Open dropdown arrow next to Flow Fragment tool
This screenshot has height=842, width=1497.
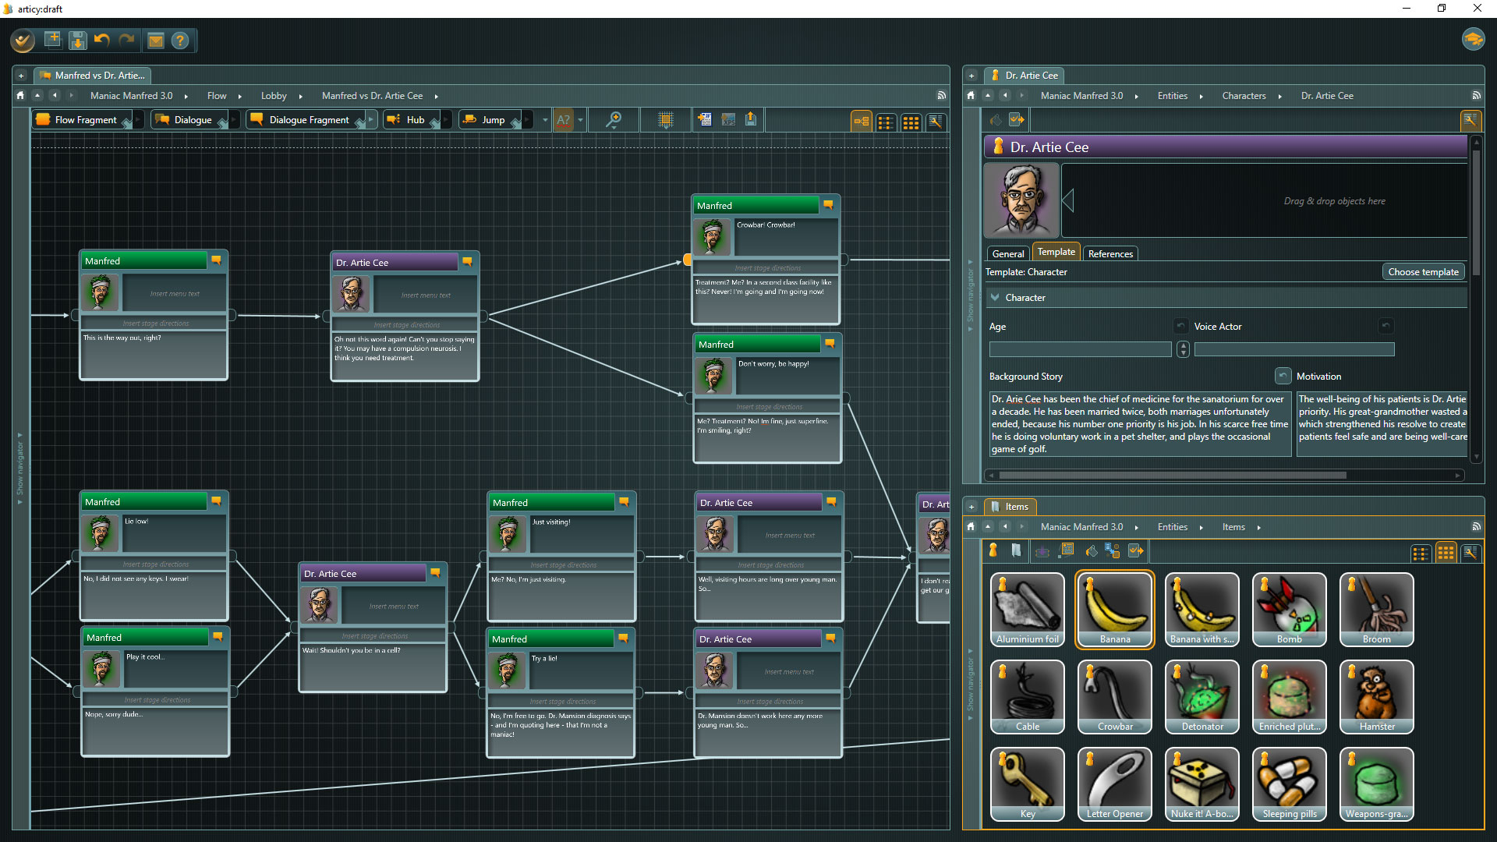[138, 120]
